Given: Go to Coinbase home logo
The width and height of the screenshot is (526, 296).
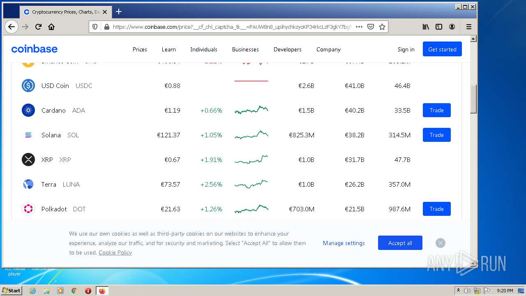Looking at the screenshot, I should click(x=35, y=49).
